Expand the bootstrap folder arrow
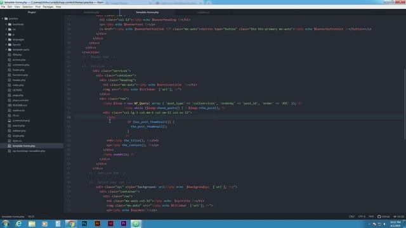Viewport: 406px width, 228px height. click(x=6, y=24)
